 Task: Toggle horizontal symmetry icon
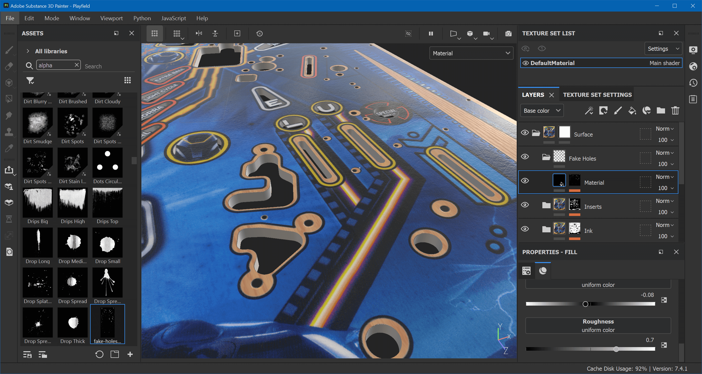pos(199,34)
